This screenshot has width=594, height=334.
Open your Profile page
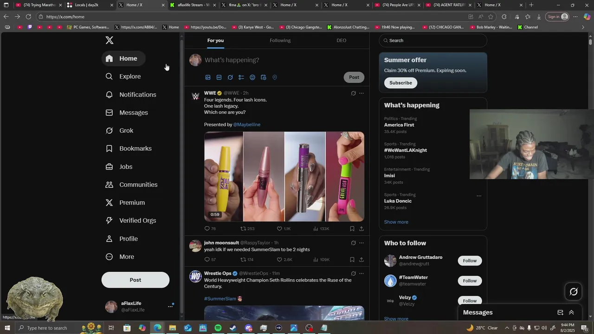[122, 239]
